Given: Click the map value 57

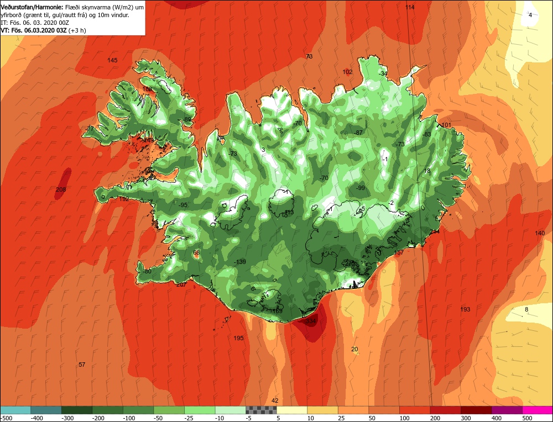Looking at the screenshot, I should click(82, 365).
